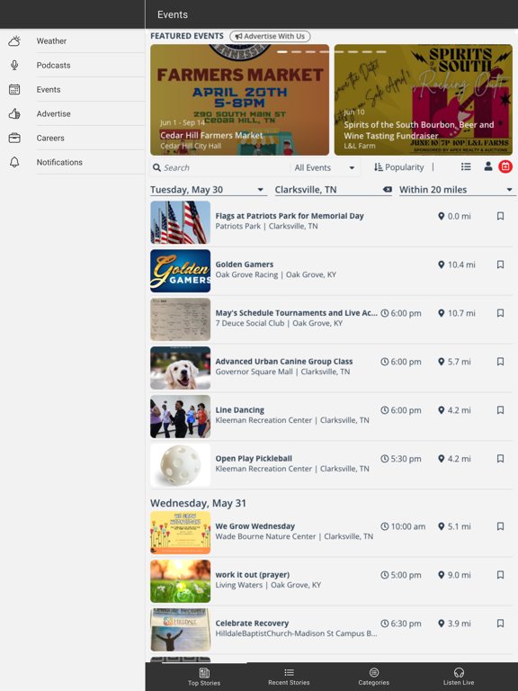Bookmark the Golden Gamers event
The width and height of the screenshot is (518, 691).
(500, 265)
